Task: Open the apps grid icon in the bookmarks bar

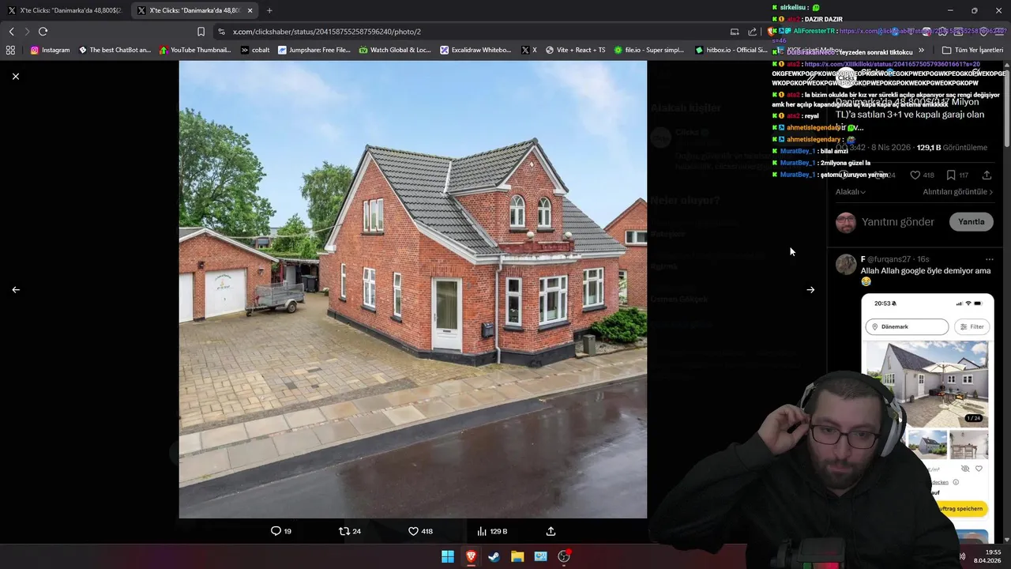Action: click(10, 50)
